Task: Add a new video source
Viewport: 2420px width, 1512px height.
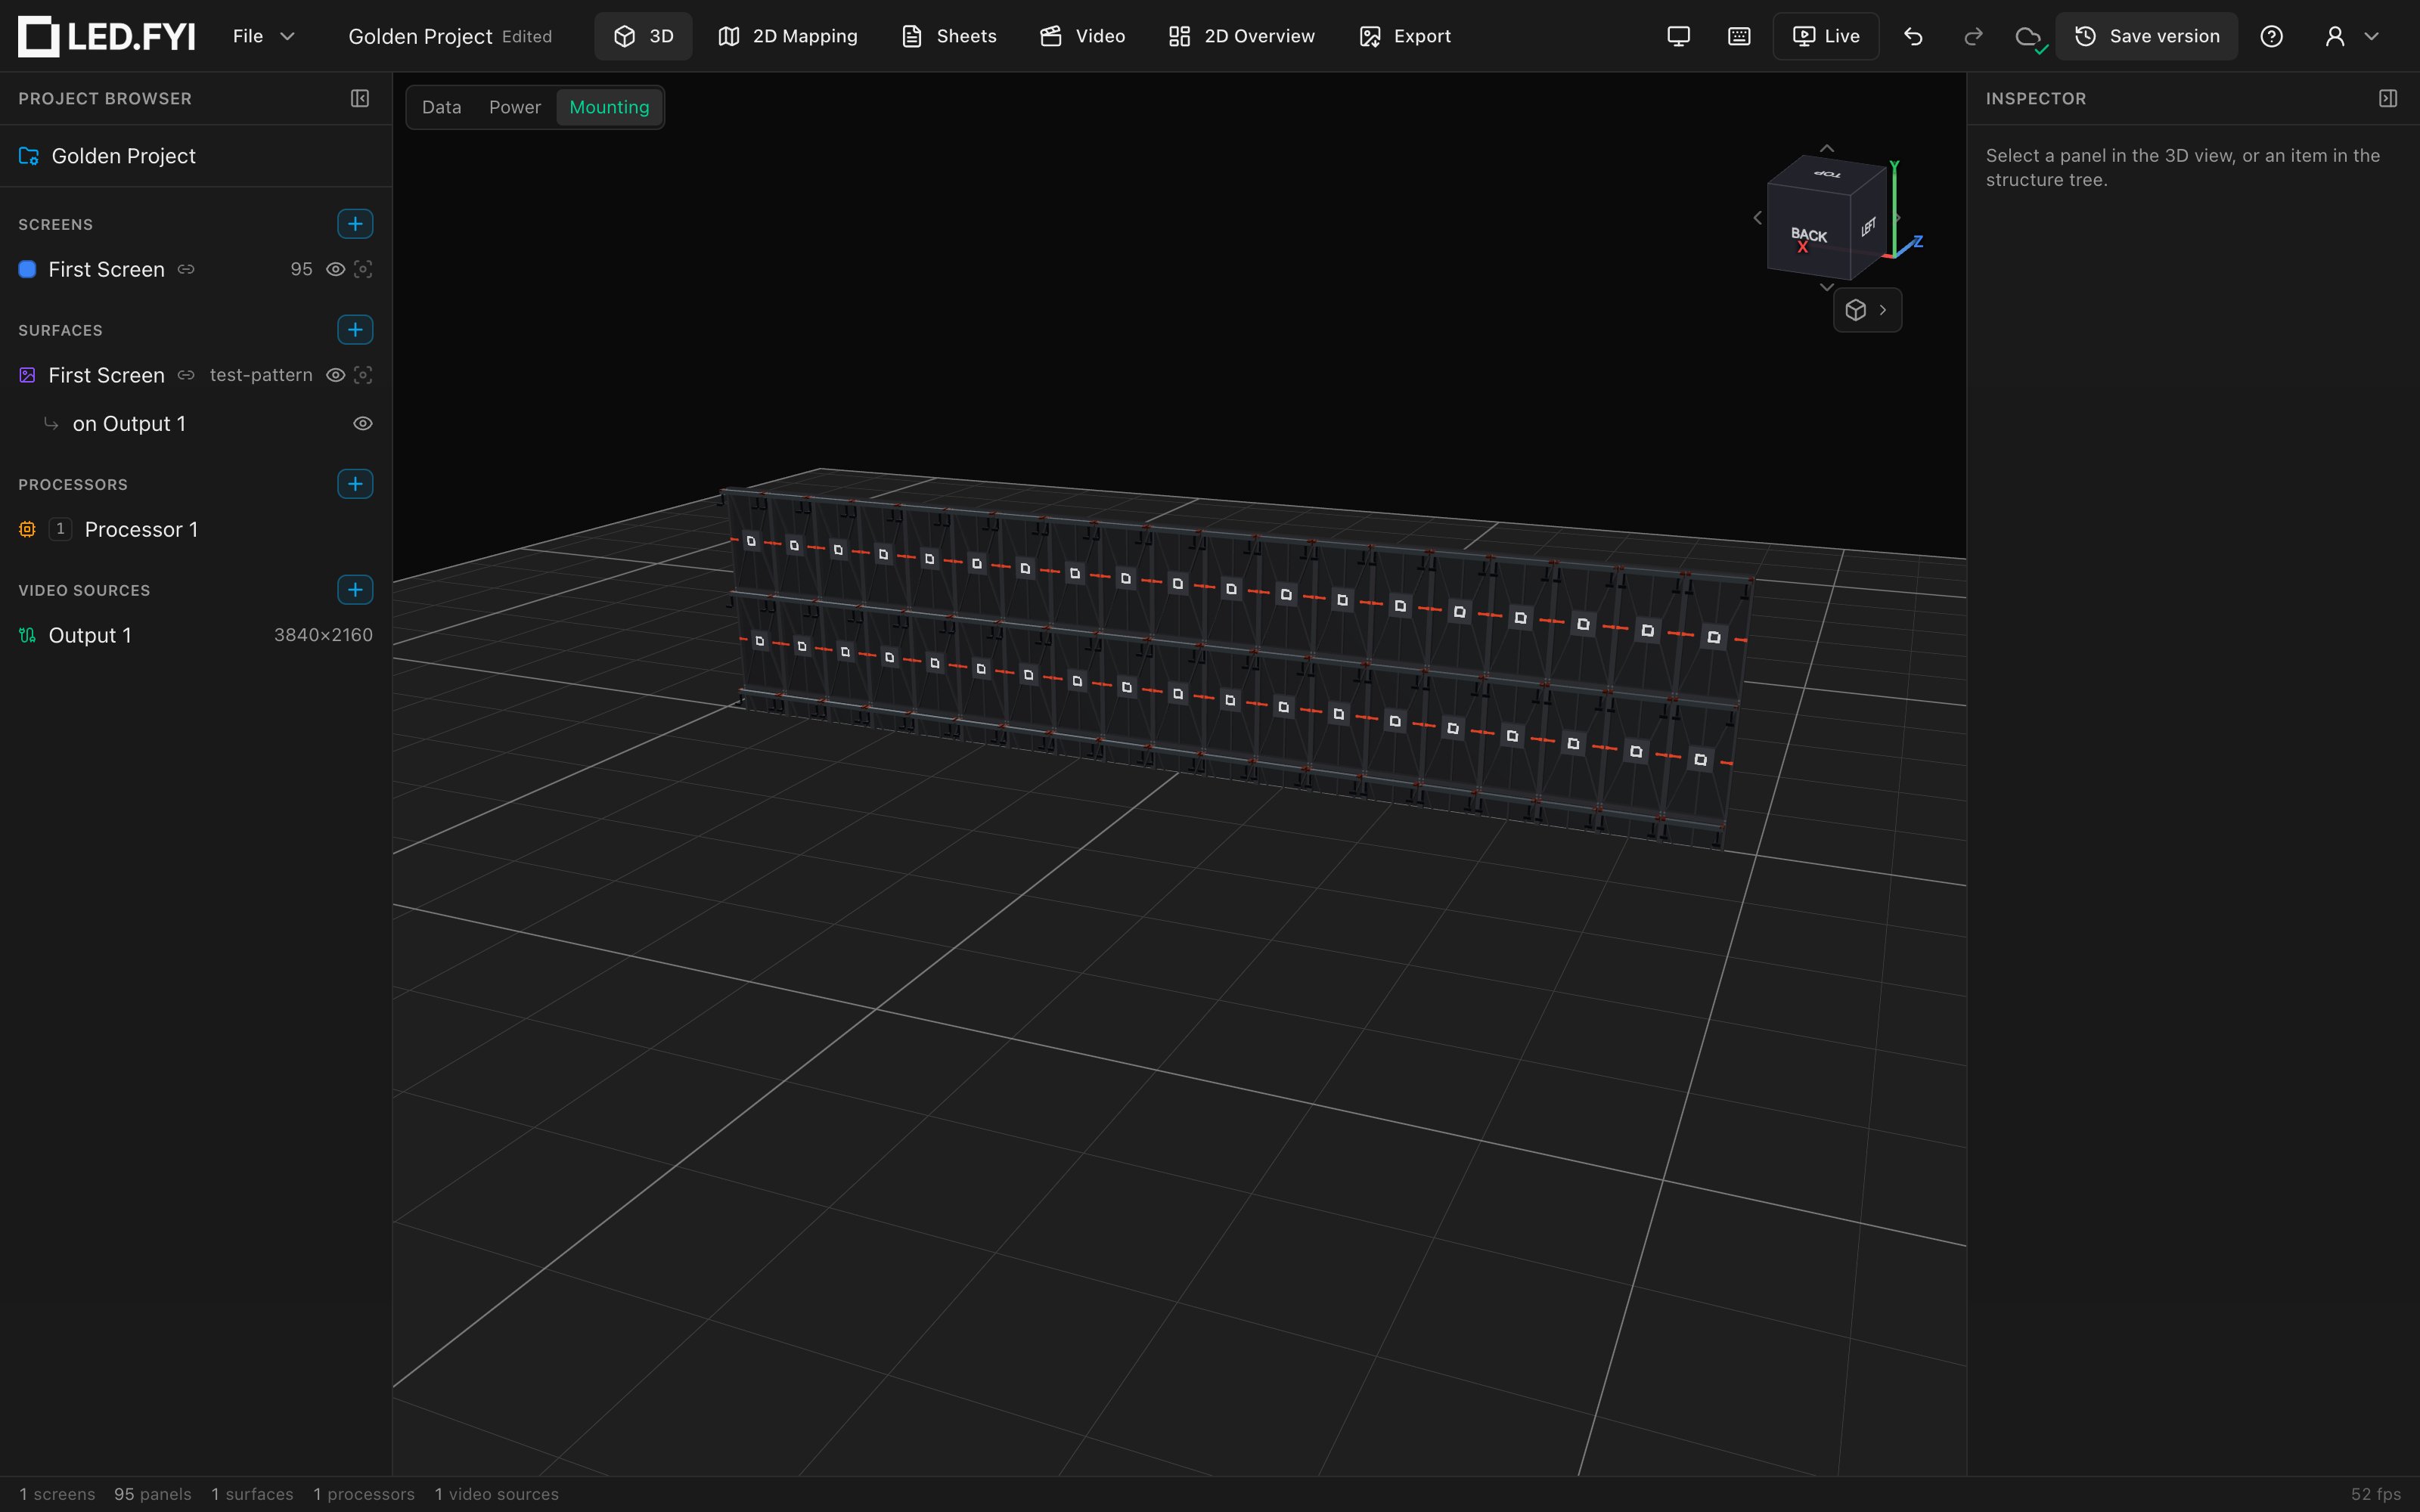Action: pyautogui.click(x=355, y=590)
